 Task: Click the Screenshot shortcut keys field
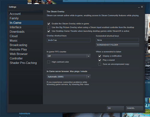click(x=117, y=40)
